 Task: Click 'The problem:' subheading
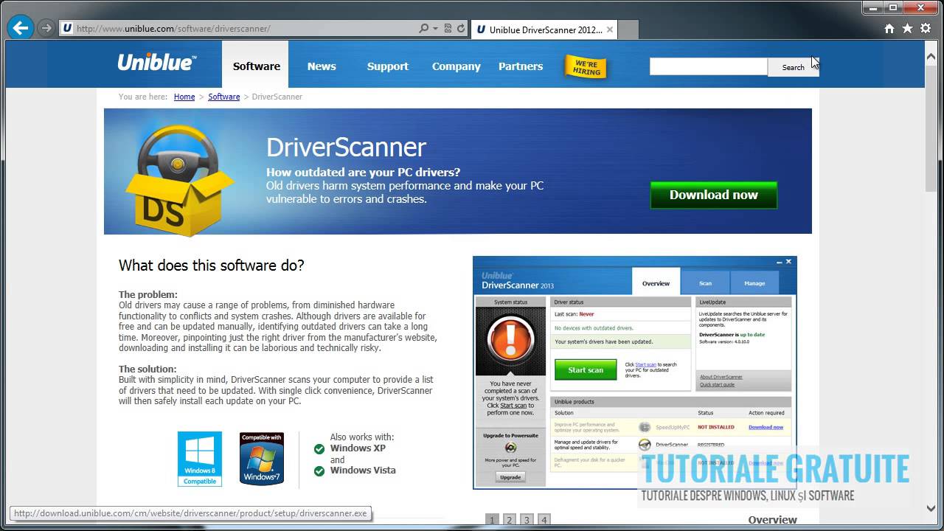pyautogui.click(x=148, y=294)
